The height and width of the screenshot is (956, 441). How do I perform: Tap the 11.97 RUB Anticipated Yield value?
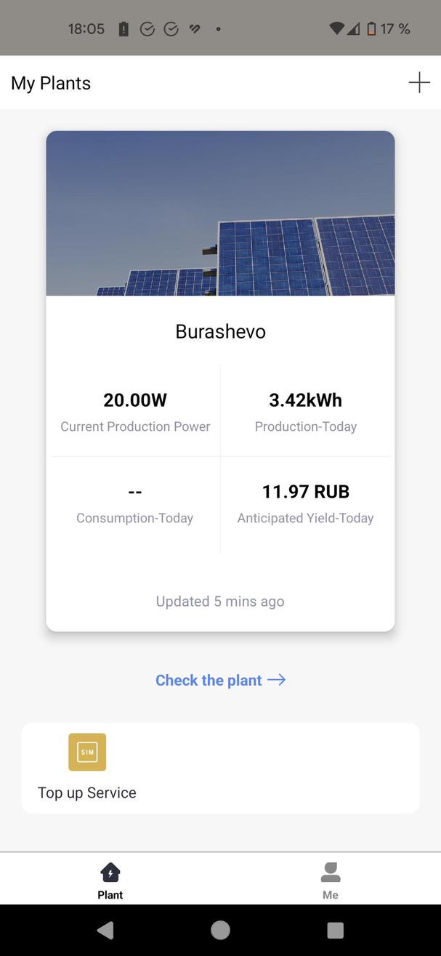[305, 492]
